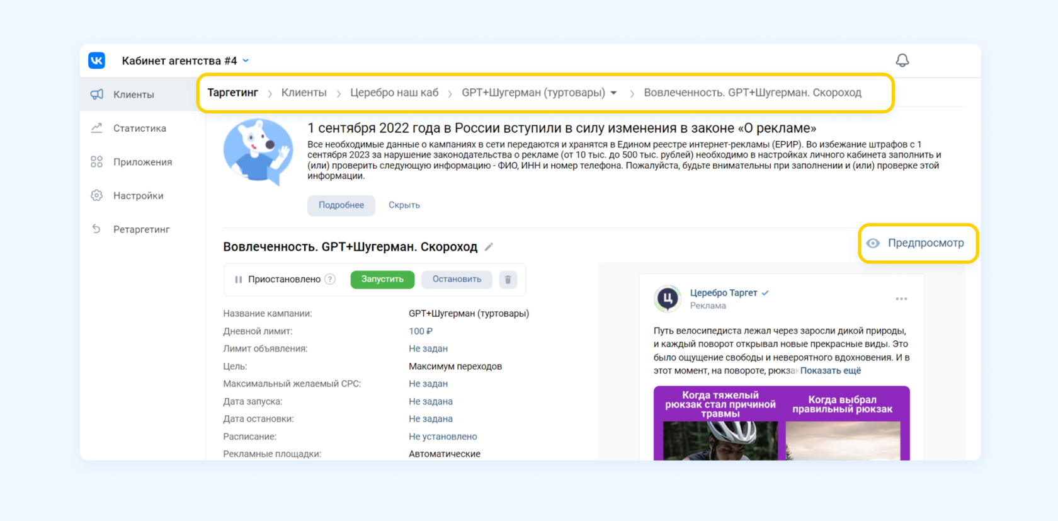The image size is (1058, 521).
Task: Click the Настройки gear icon
Action: tap(96, 195)
